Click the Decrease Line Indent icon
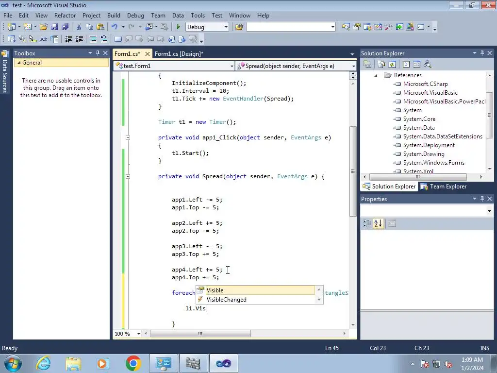The width and height of the screenshot is (497, 373). point(68,39)
